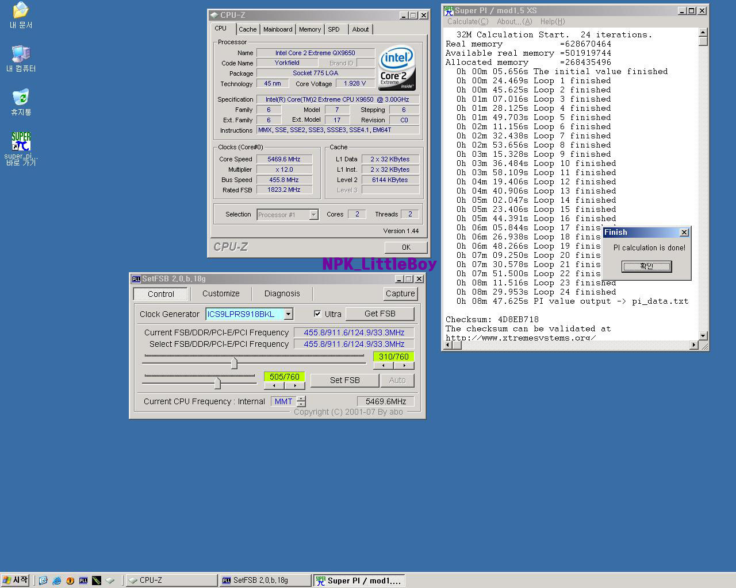Open the SPD tab in CPU-Z
The image size is (736, 588).
334,29
